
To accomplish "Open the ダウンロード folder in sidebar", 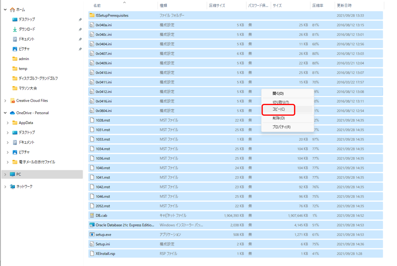I will tap(27, 29).
